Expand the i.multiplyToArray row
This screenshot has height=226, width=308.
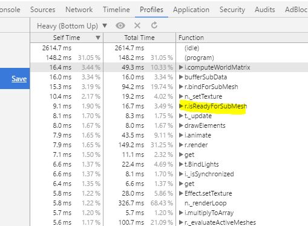[181, 213]
